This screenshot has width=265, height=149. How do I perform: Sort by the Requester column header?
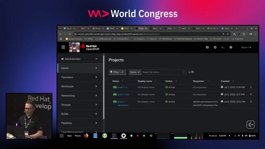[198, 81]
